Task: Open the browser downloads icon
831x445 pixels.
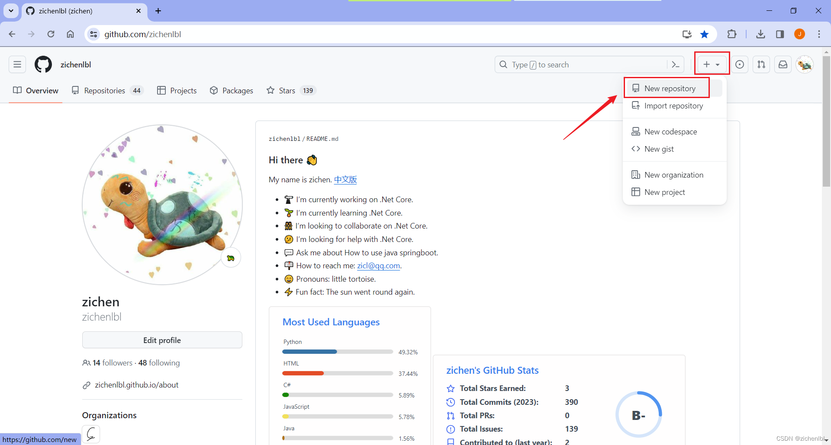Action: pos(760,34)
